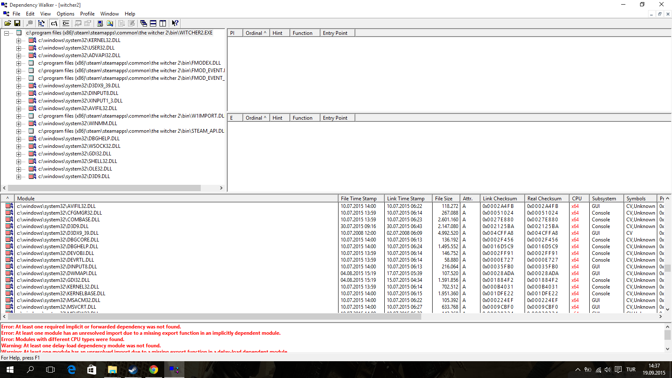Open the Edit menu
Screen dimensions: 672x378
click(x=30, y=14)
